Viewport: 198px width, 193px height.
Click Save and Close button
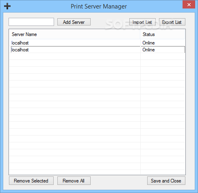tap(166, 181)
